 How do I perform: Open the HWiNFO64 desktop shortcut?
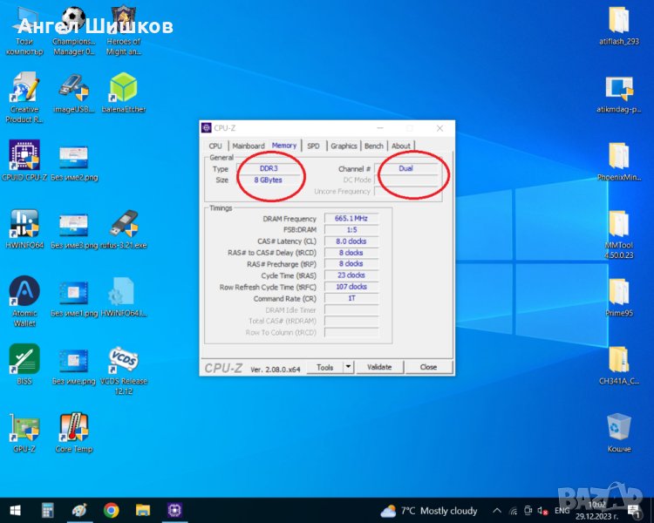click(24, 225)
